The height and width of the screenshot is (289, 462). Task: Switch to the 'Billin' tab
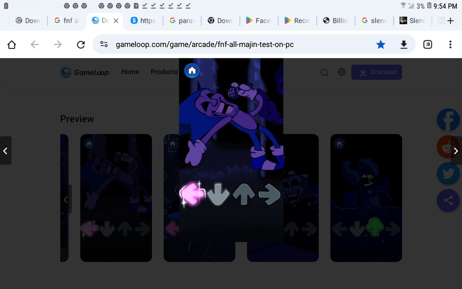coord(335,21)
